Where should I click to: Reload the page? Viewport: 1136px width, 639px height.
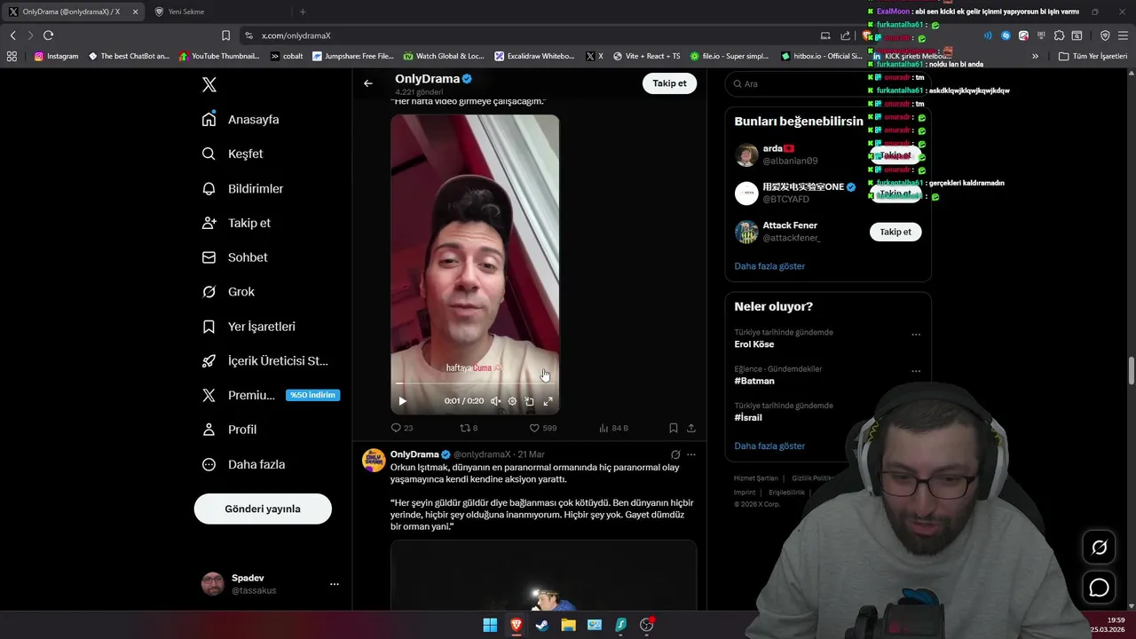click(48, 35)
